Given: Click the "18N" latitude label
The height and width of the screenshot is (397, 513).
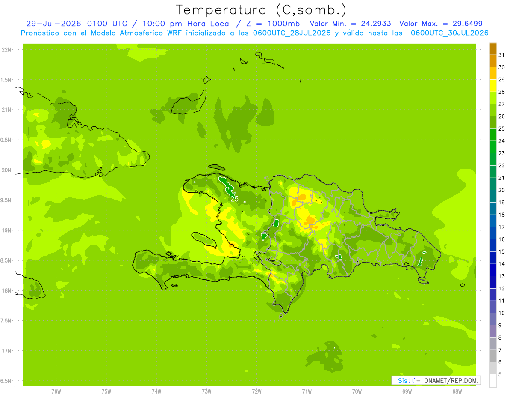Looking at the screenshot, I should pos(6,290).
